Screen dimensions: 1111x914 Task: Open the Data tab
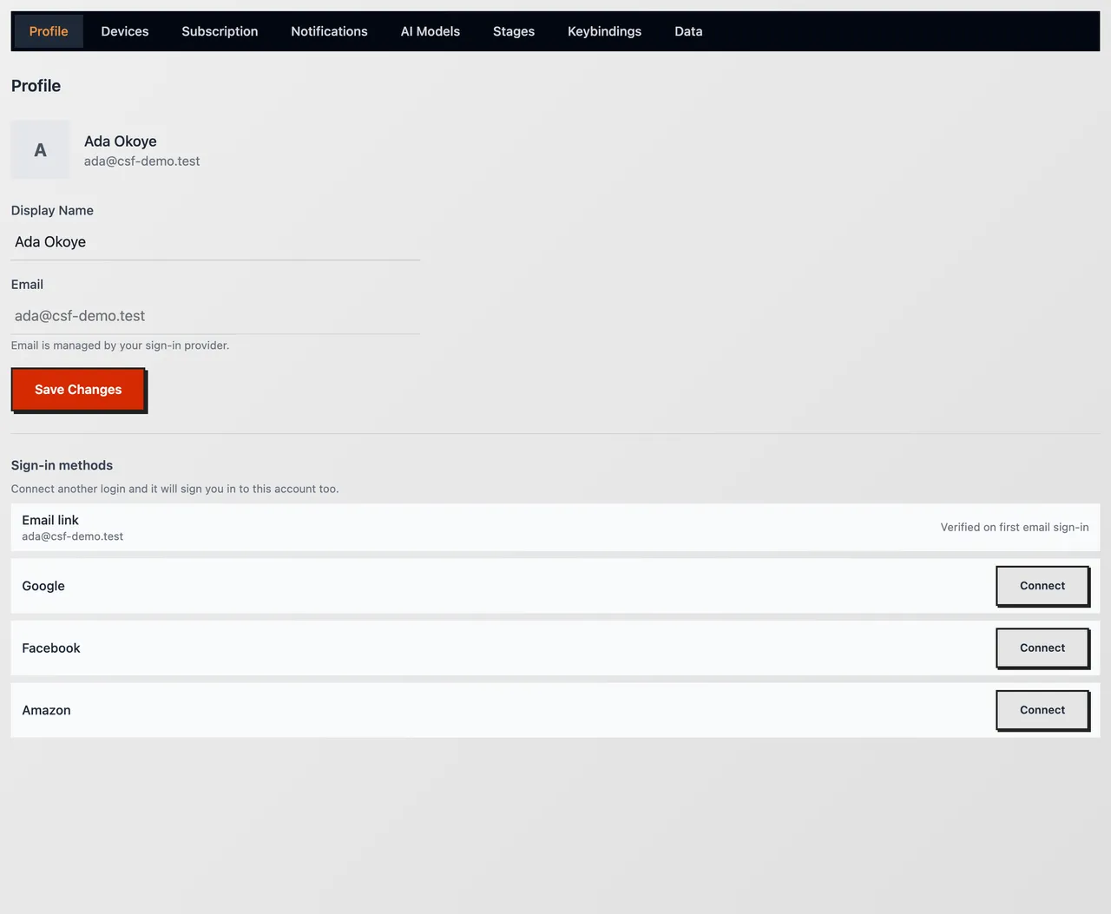point(688,31)
